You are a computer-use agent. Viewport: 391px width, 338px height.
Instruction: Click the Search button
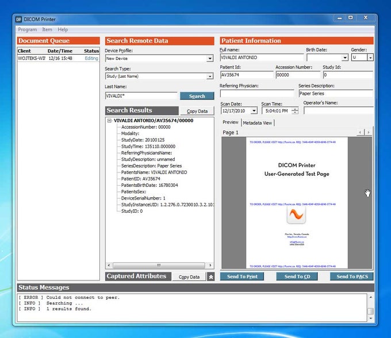197,96
